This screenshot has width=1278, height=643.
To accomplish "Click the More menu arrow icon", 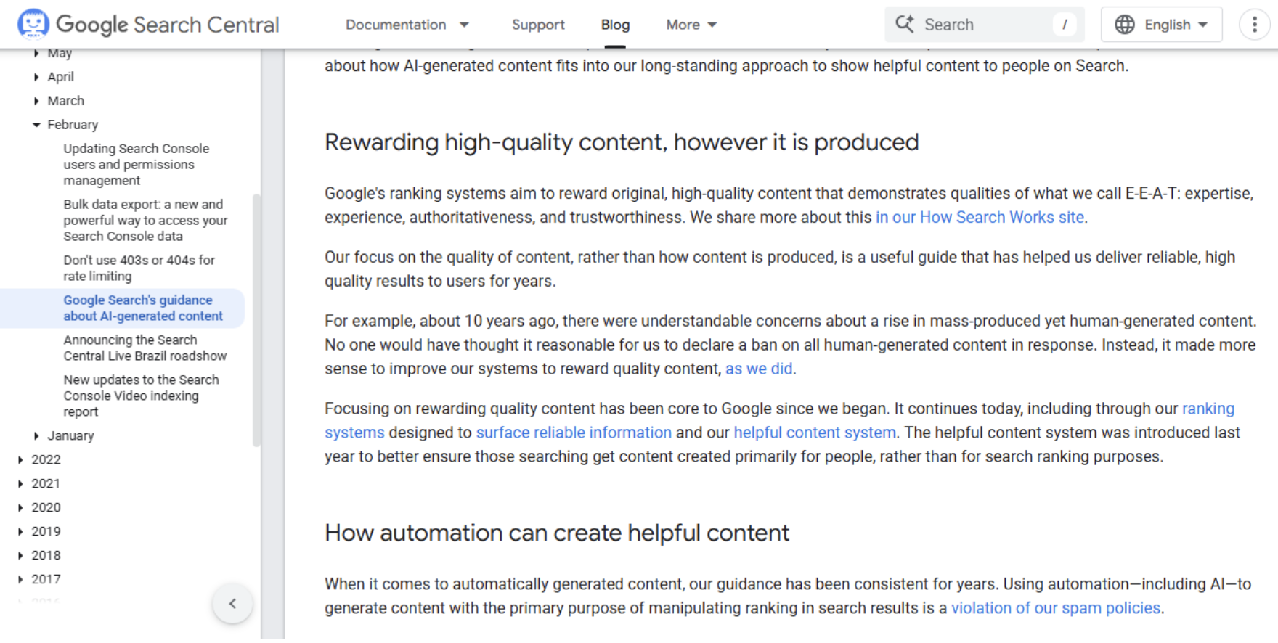I will (x=712, y=24).
